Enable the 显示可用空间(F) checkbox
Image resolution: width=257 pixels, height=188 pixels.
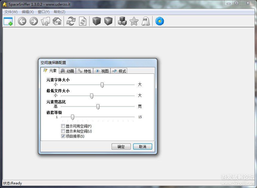coord(63,126)
